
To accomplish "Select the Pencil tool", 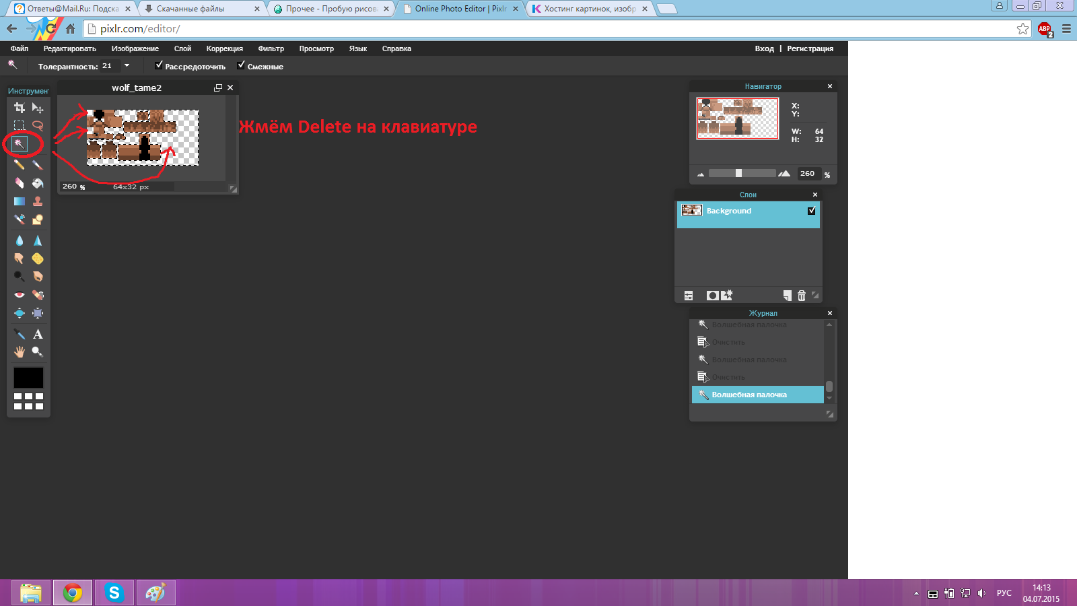I will [20, 164].
